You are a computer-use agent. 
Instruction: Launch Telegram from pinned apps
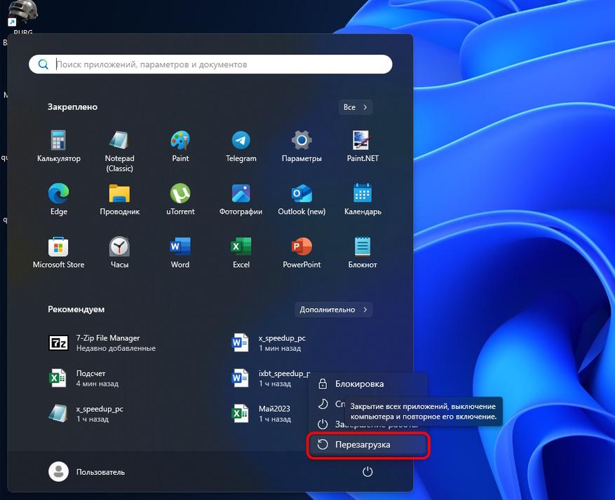(241, 147)
